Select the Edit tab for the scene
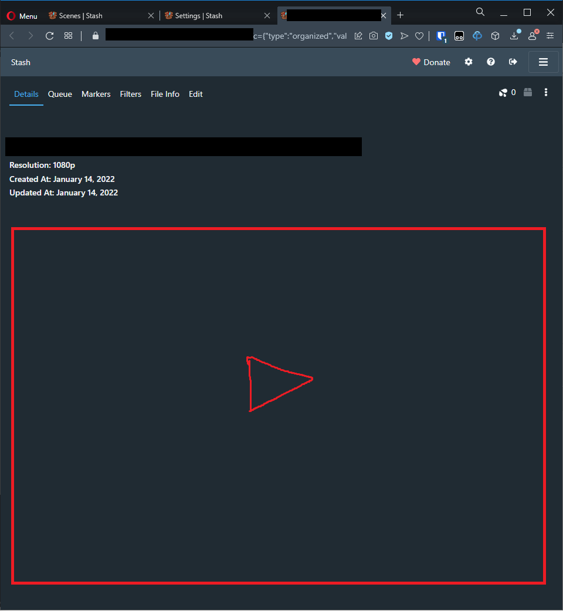Screen dimensions: 563x611 click(196, 94)
